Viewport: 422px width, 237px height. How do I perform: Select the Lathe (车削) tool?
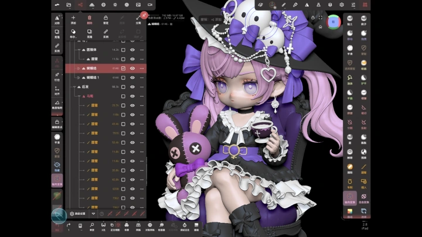(349, 183)
